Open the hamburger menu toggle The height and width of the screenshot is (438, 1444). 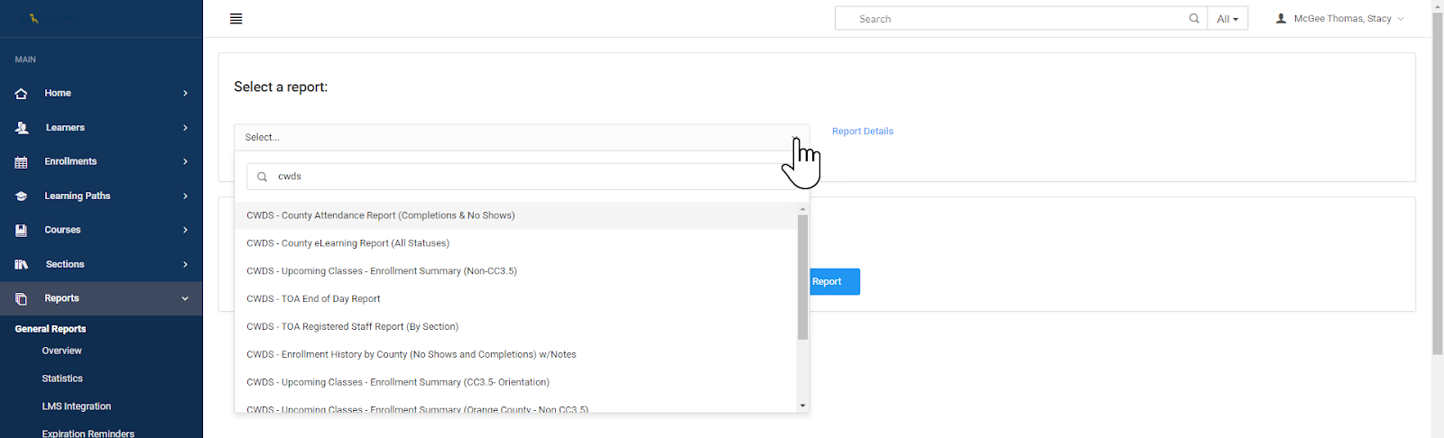click(x=236, y=19)
